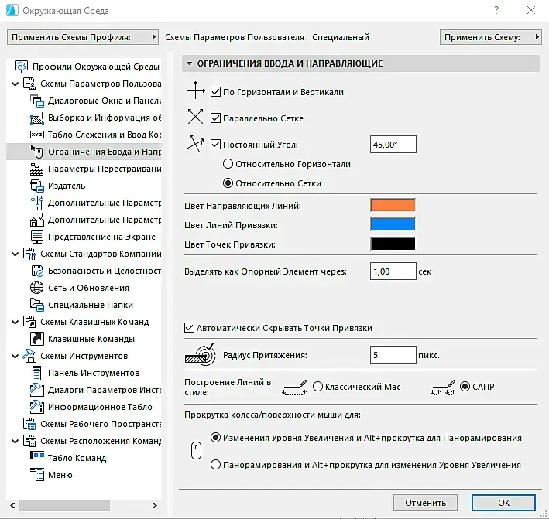This screenshot has height=519, width=549.
Task: Click the Схемы Клавишных Команд icon
Action: (29, 322)
